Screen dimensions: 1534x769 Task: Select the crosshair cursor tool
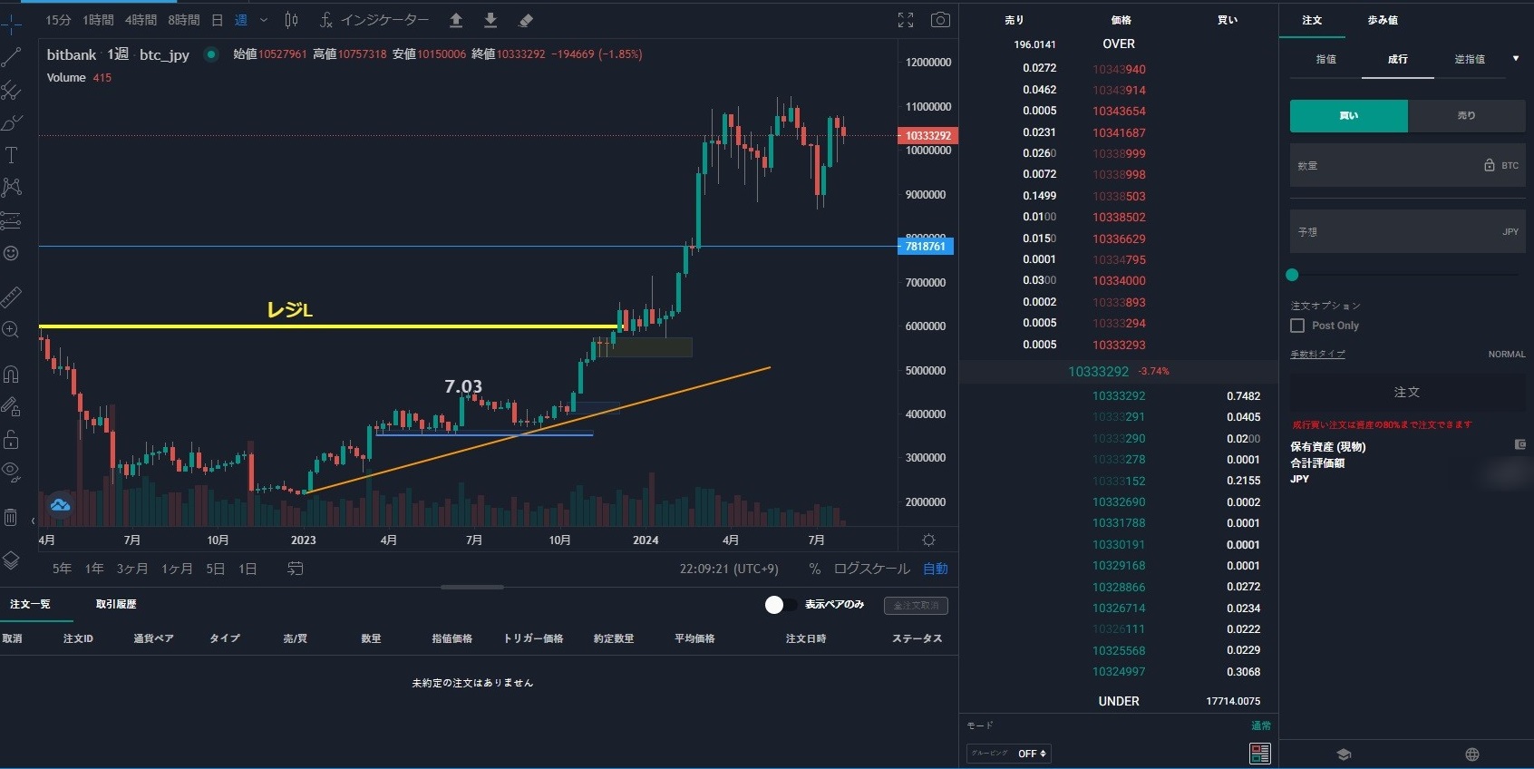coord(11,23)
